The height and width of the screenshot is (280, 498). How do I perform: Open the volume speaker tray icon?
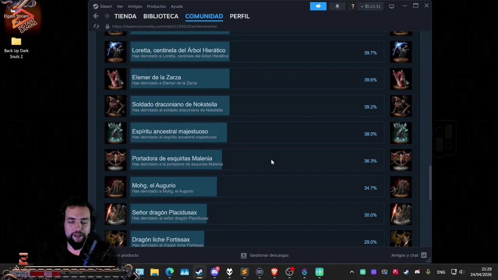pyautogui.click(x=461, y=272)
